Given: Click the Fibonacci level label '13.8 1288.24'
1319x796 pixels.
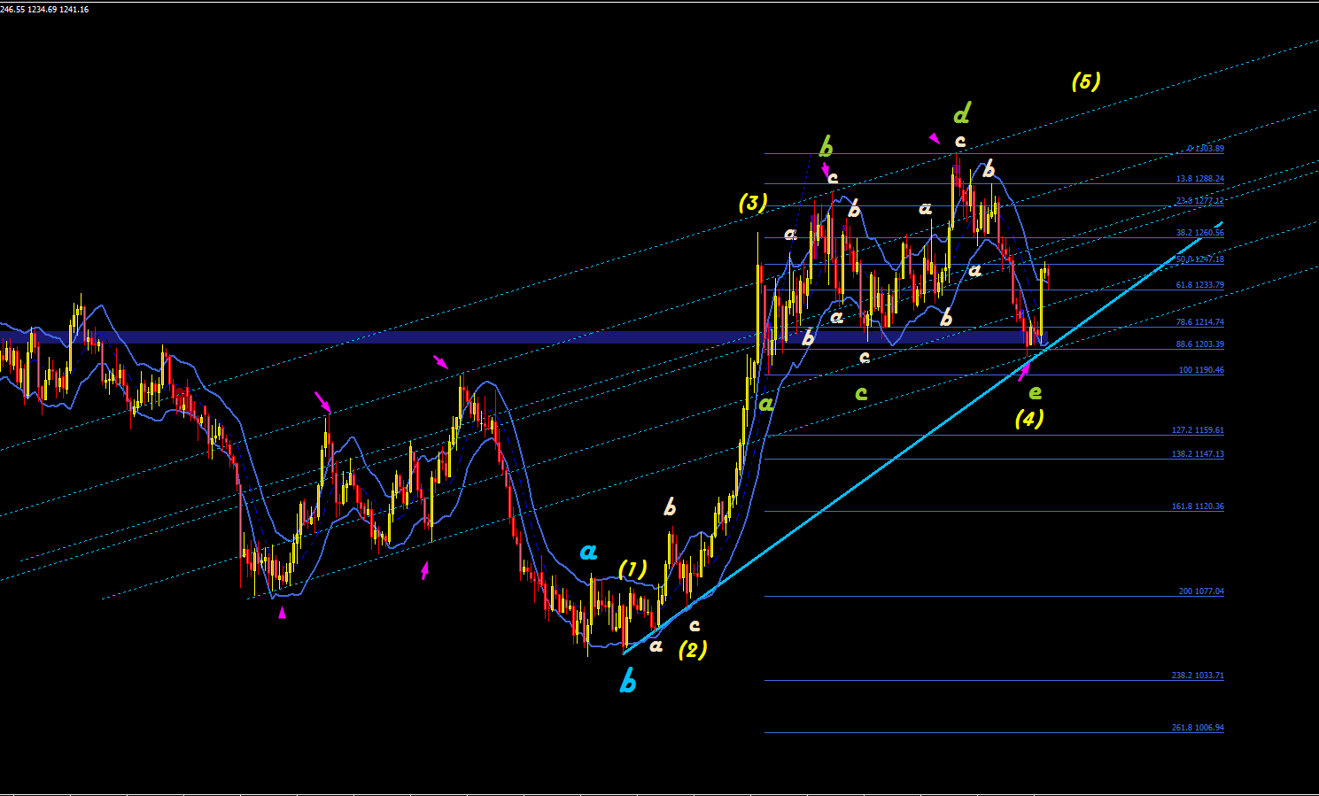Looking at the screenshot, I should [x=1199, y=179].
